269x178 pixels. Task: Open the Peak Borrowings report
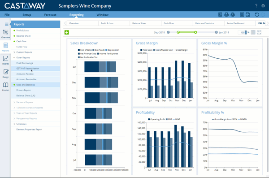[36, 63]
